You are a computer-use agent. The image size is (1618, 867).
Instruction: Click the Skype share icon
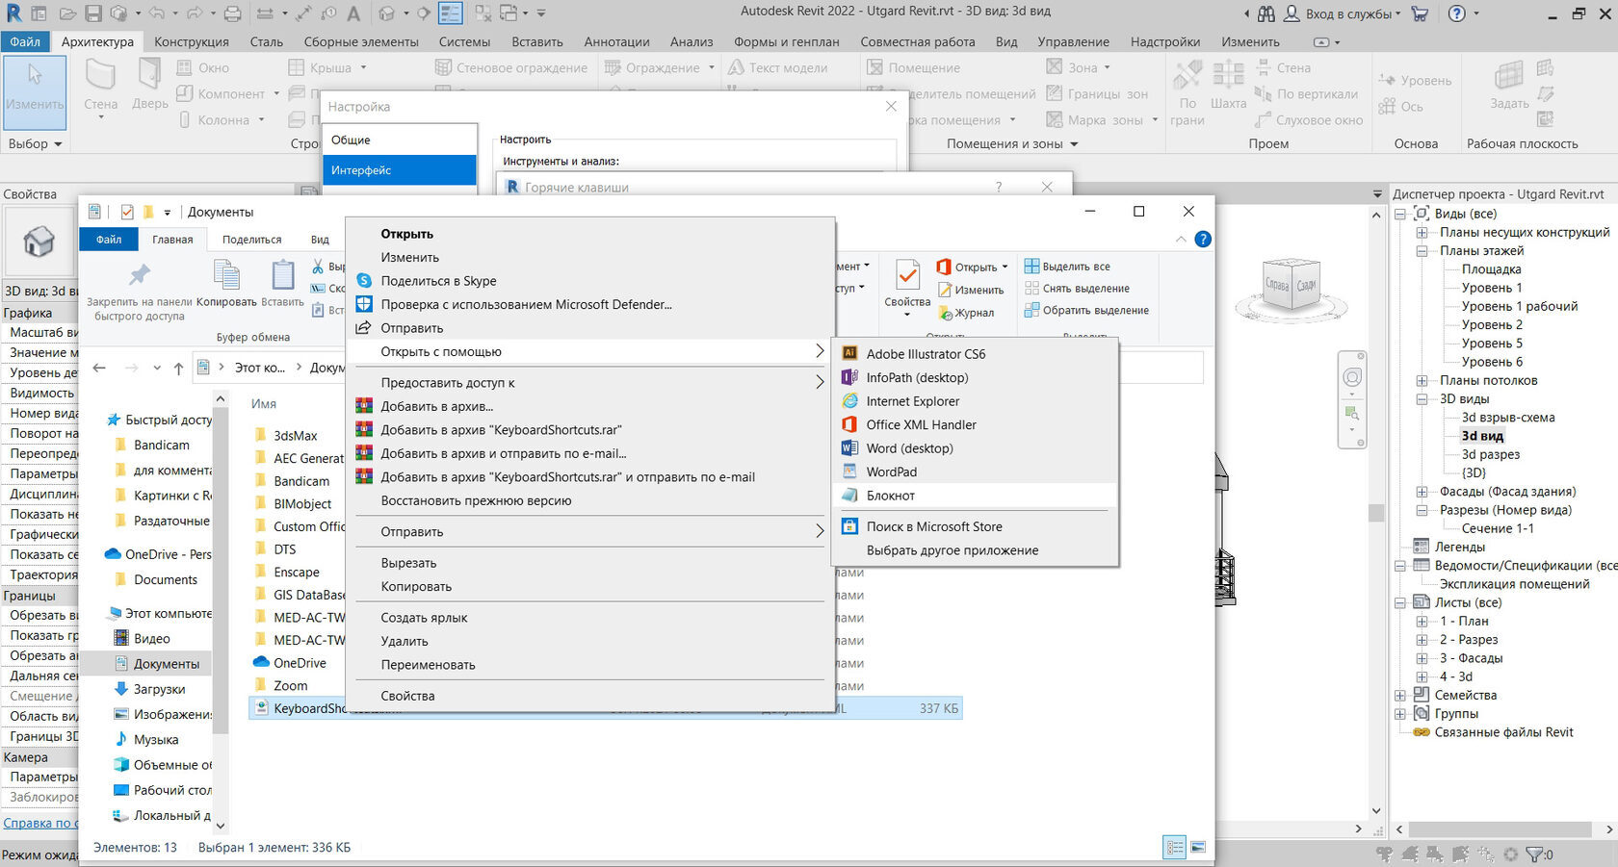tap(364, 281)
